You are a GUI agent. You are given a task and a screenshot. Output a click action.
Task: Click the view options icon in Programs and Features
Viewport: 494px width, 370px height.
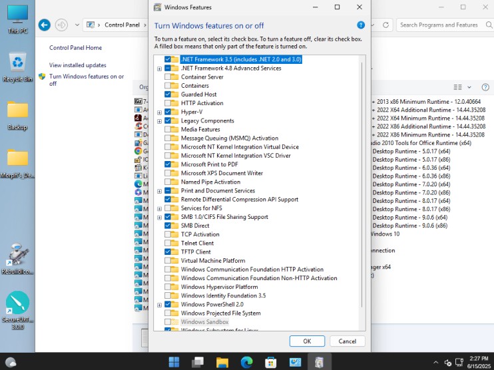(x=457, y=87)
